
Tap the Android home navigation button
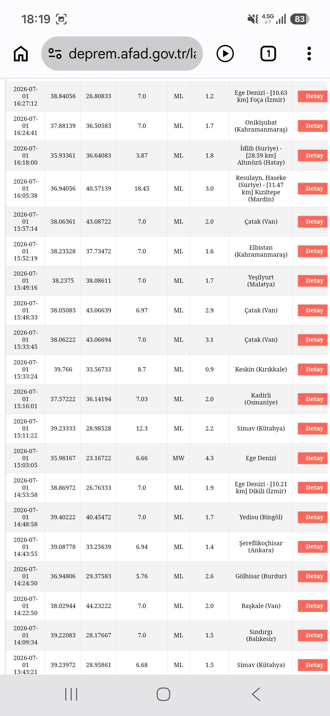pyautogui.click(x=163, y=694)
